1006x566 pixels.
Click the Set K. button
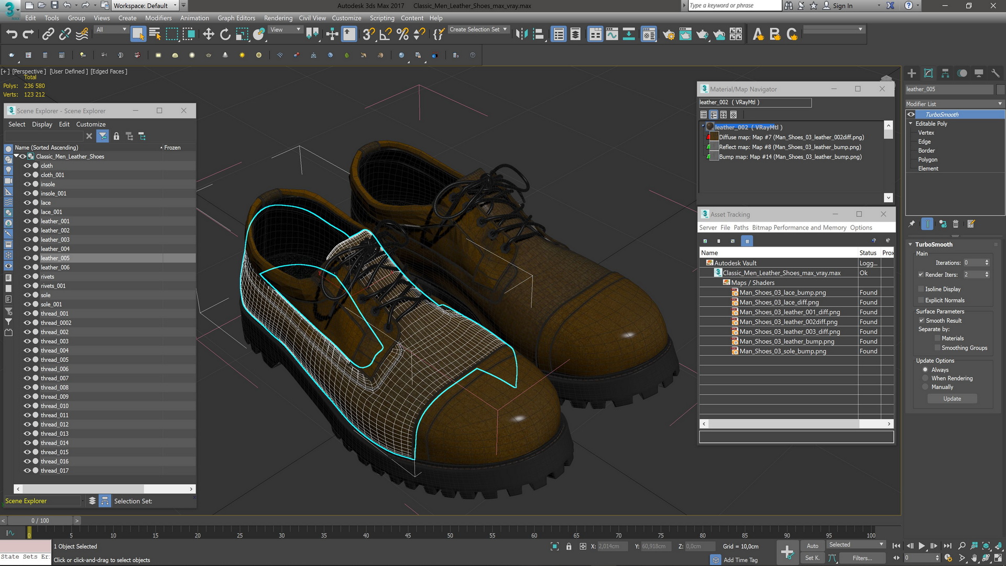click(812, 558)
